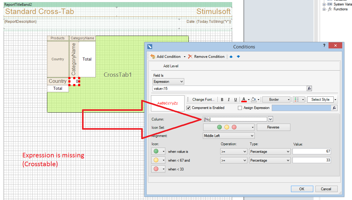Open green icon dropdown arrow
This screenshot has height=200, width=352.
tap(163, 152)
